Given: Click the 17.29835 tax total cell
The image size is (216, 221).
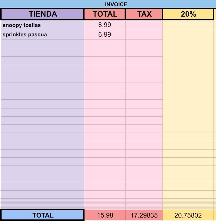Looking at the screenshot, I should point(144,215).
